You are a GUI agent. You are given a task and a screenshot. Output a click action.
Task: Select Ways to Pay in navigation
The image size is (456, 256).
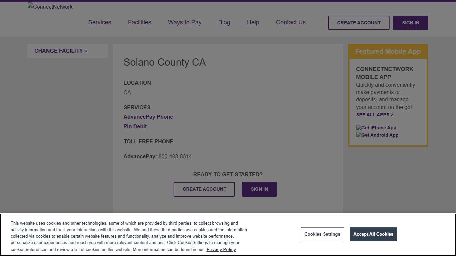185,22
